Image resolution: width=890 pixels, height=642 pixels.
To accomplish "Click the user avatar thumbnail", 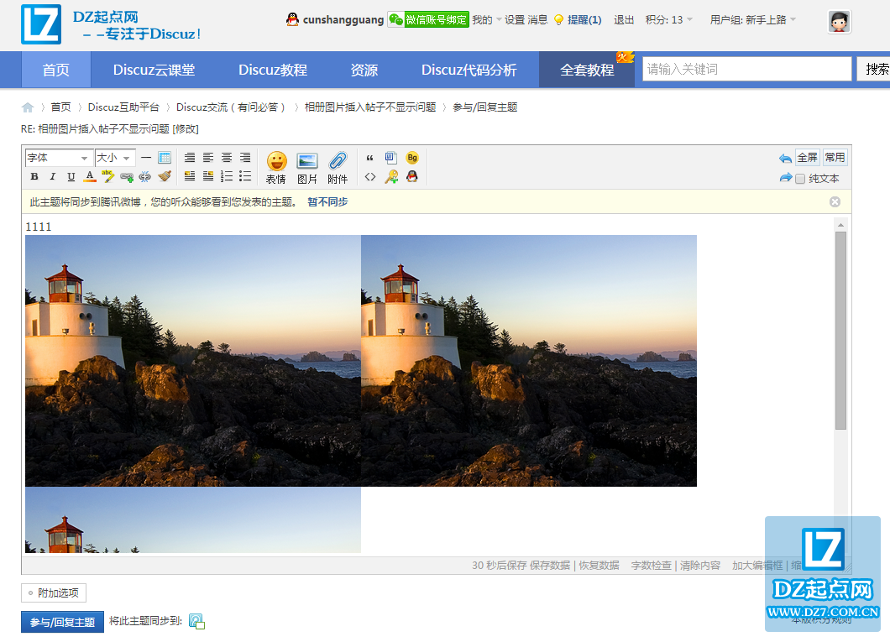I will 839,22.
